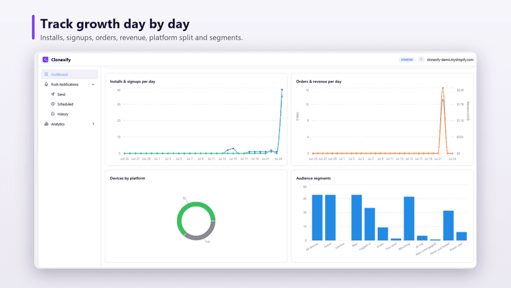
Task: Click the At risk segment bar
Action: [422, 238]
